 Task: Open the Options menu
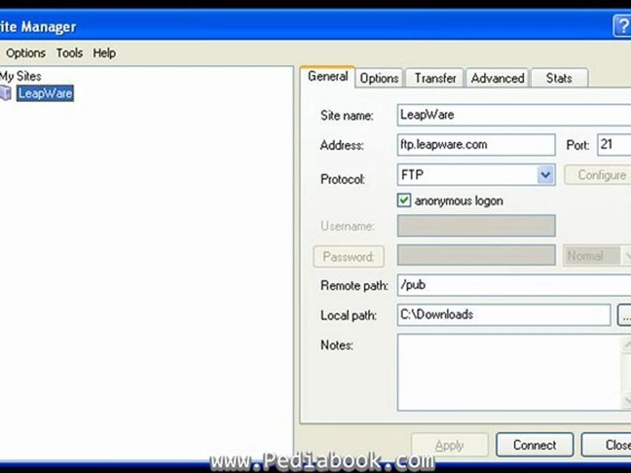26,53
